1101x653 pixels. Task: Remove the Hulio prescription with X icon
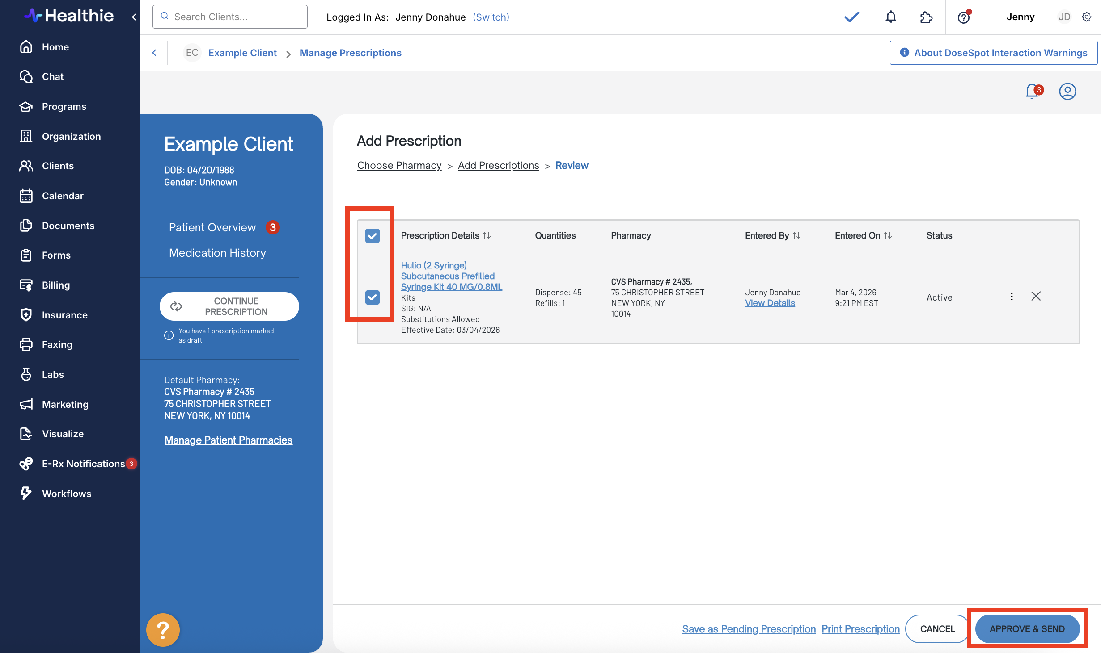coord(1036,296)
